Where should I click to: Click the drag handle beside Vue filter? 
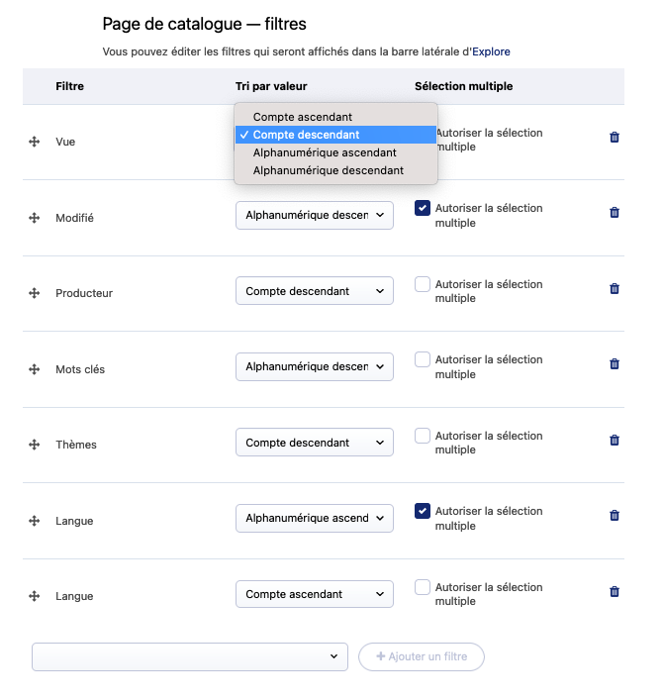tap(34, 143)
